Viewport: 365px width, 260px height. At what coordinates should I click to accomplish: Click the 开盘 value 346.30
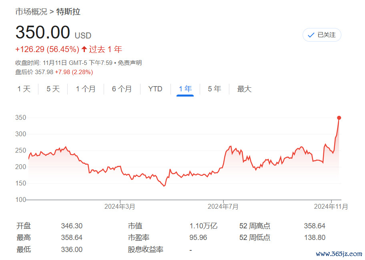(x=72, y=226)
